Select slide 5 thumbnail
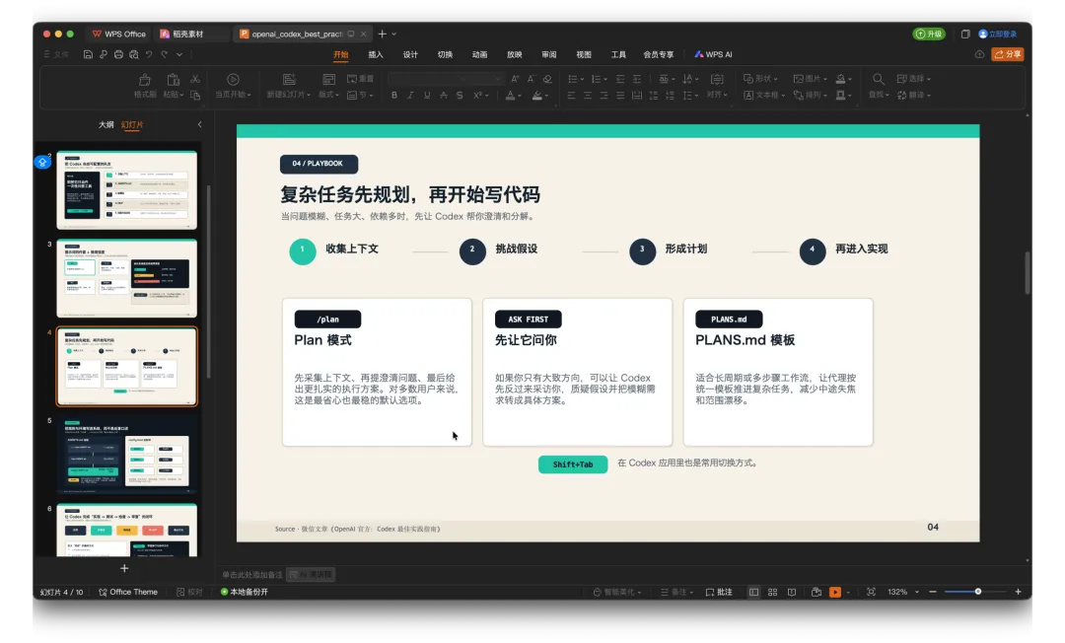 (127, 455)
